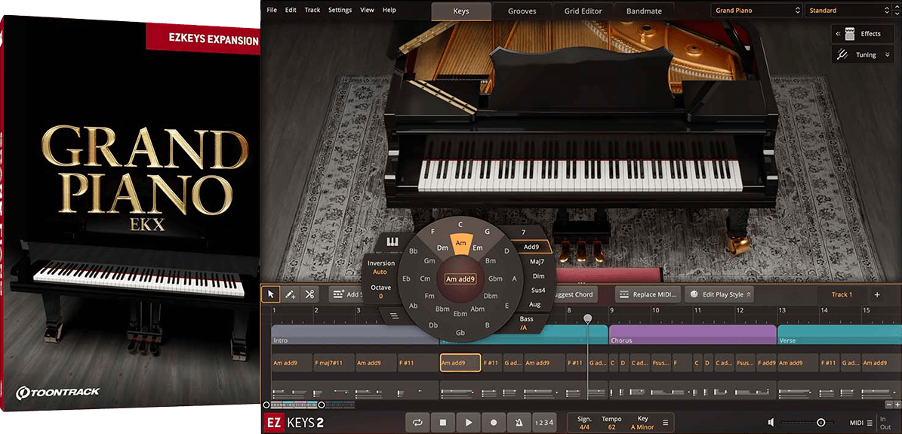This screenshot has width=902, height=434.
Task: Select the 7 chord type
Action: pos(523,232)
